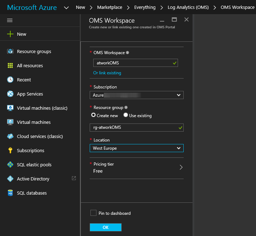Toggle the hamburger sidebar menu icon
The height and width of the screenshot is (236, 256).
(10, 21)
